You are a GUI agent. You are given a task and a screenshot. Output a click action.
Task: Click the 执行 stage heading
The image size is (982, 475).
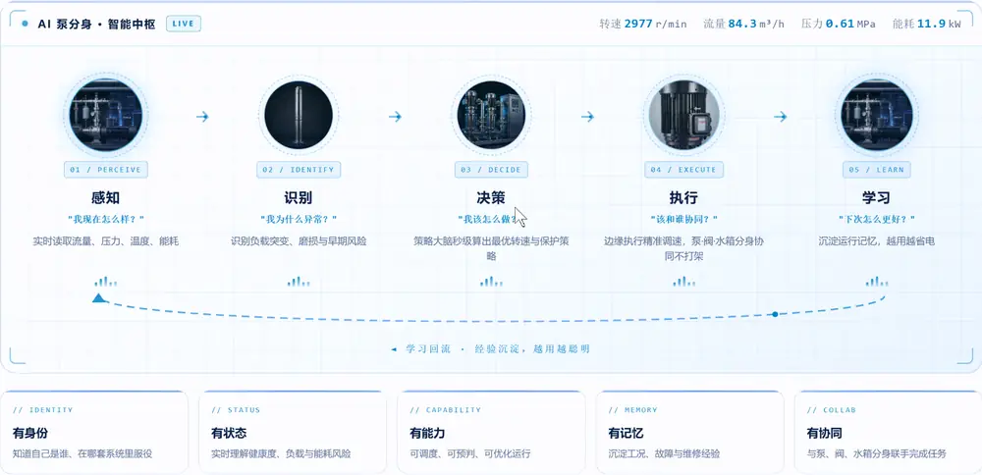683,198
